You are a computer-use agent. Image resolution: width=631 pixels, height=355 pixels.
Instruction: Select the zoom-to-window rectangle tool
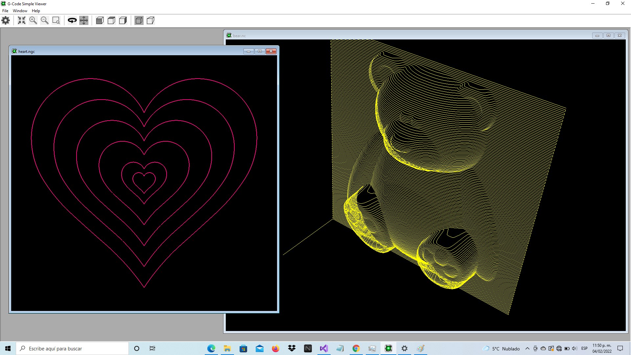[56, 20]
